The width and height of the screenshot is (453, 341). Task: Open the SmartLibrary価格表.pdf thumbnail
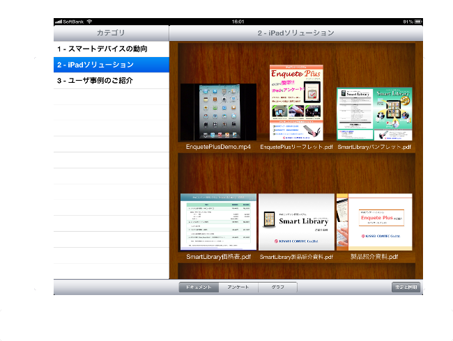click(x=218, y=222)
